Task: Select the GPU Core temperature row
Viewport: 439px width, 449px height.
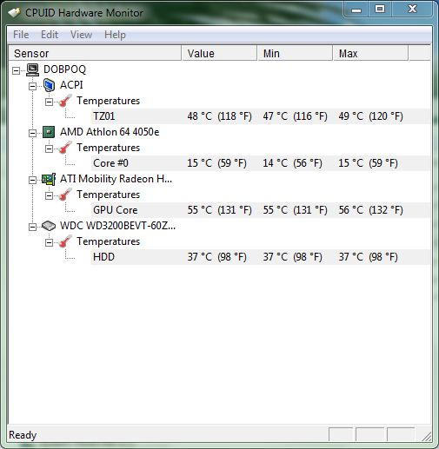Action: click(x=261, y=210)
